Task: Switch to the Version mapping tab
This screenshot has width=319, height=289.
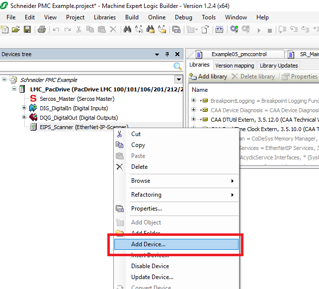Action: coord(235,66)
